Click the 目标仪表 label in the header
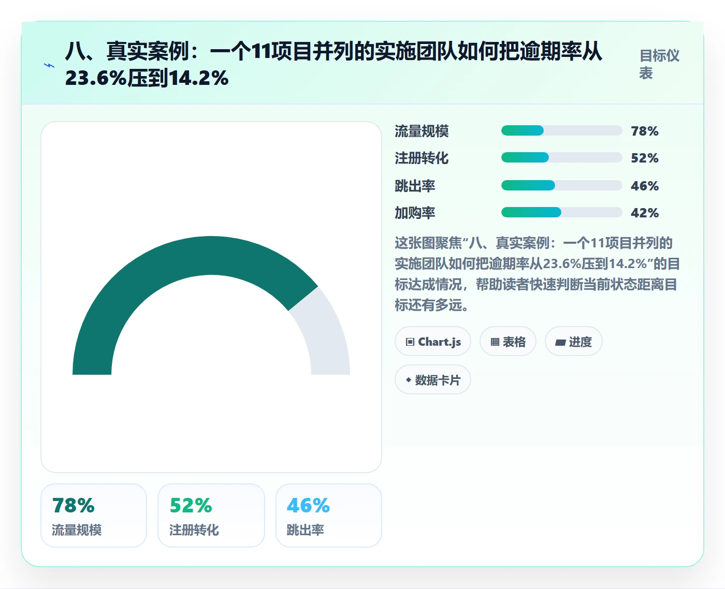The height and width of the screenshot is (589, 725). tap(659, 64)
